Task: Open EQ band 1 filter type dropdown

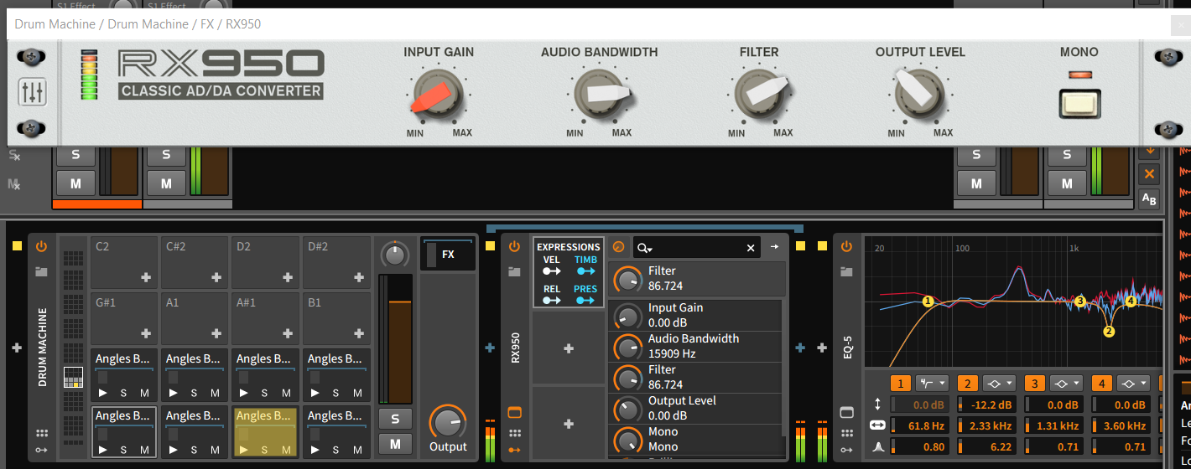Action: 931,384
